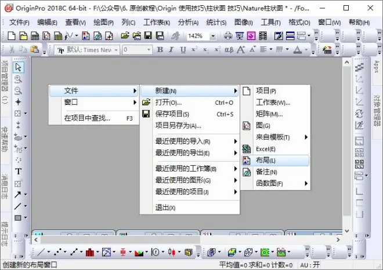This screenshot has height=270, width=383.
Task: Select the Pointer tool in left toolbar
Action: point(19,67)
